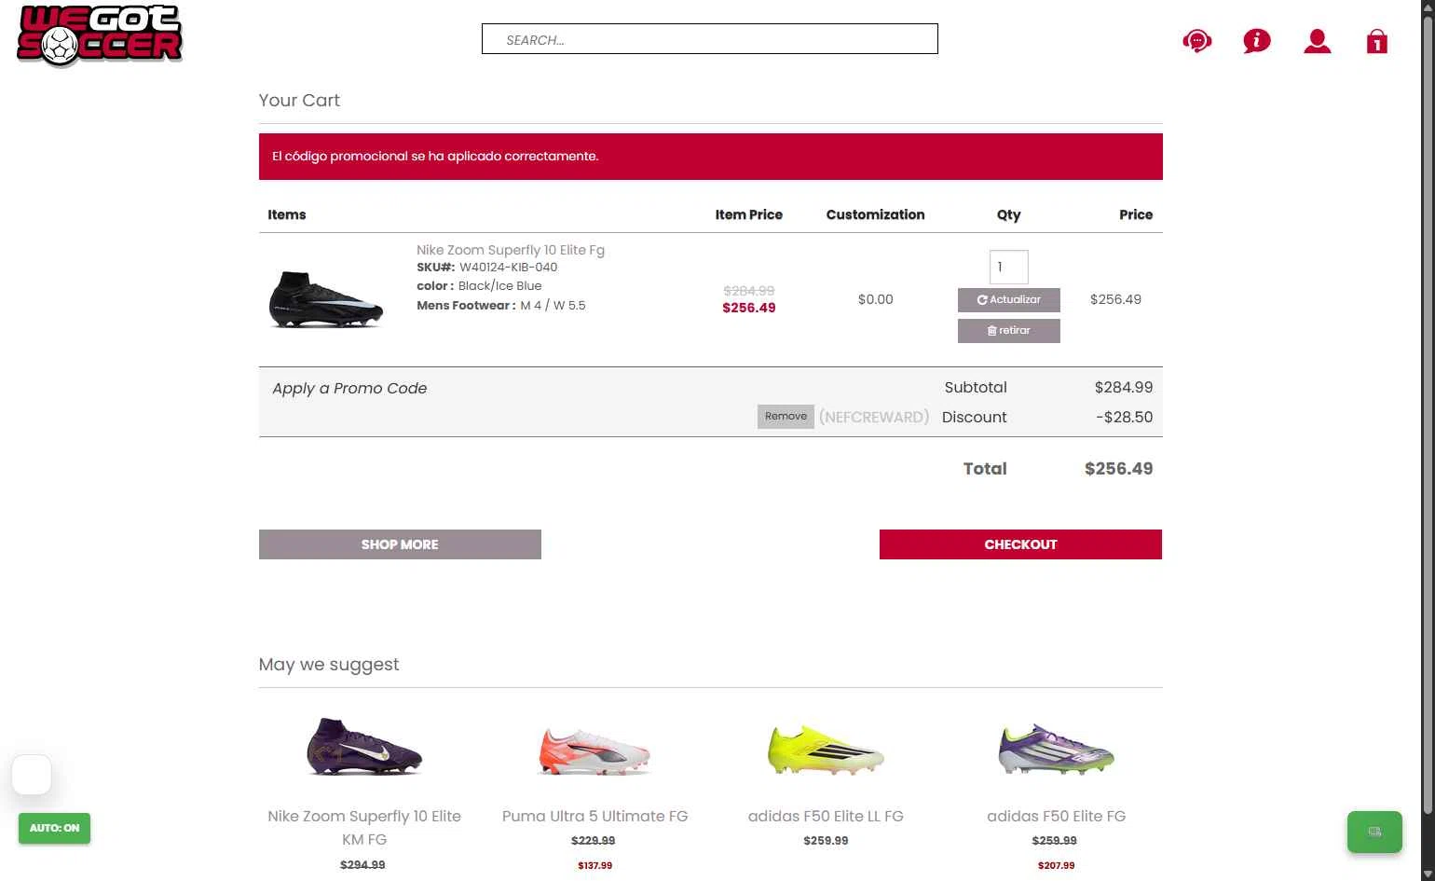The width and height of the screenshot is (1435, 881).
Task: Click the black Nike Superfly cart item thumbnail
Action: 325,299
